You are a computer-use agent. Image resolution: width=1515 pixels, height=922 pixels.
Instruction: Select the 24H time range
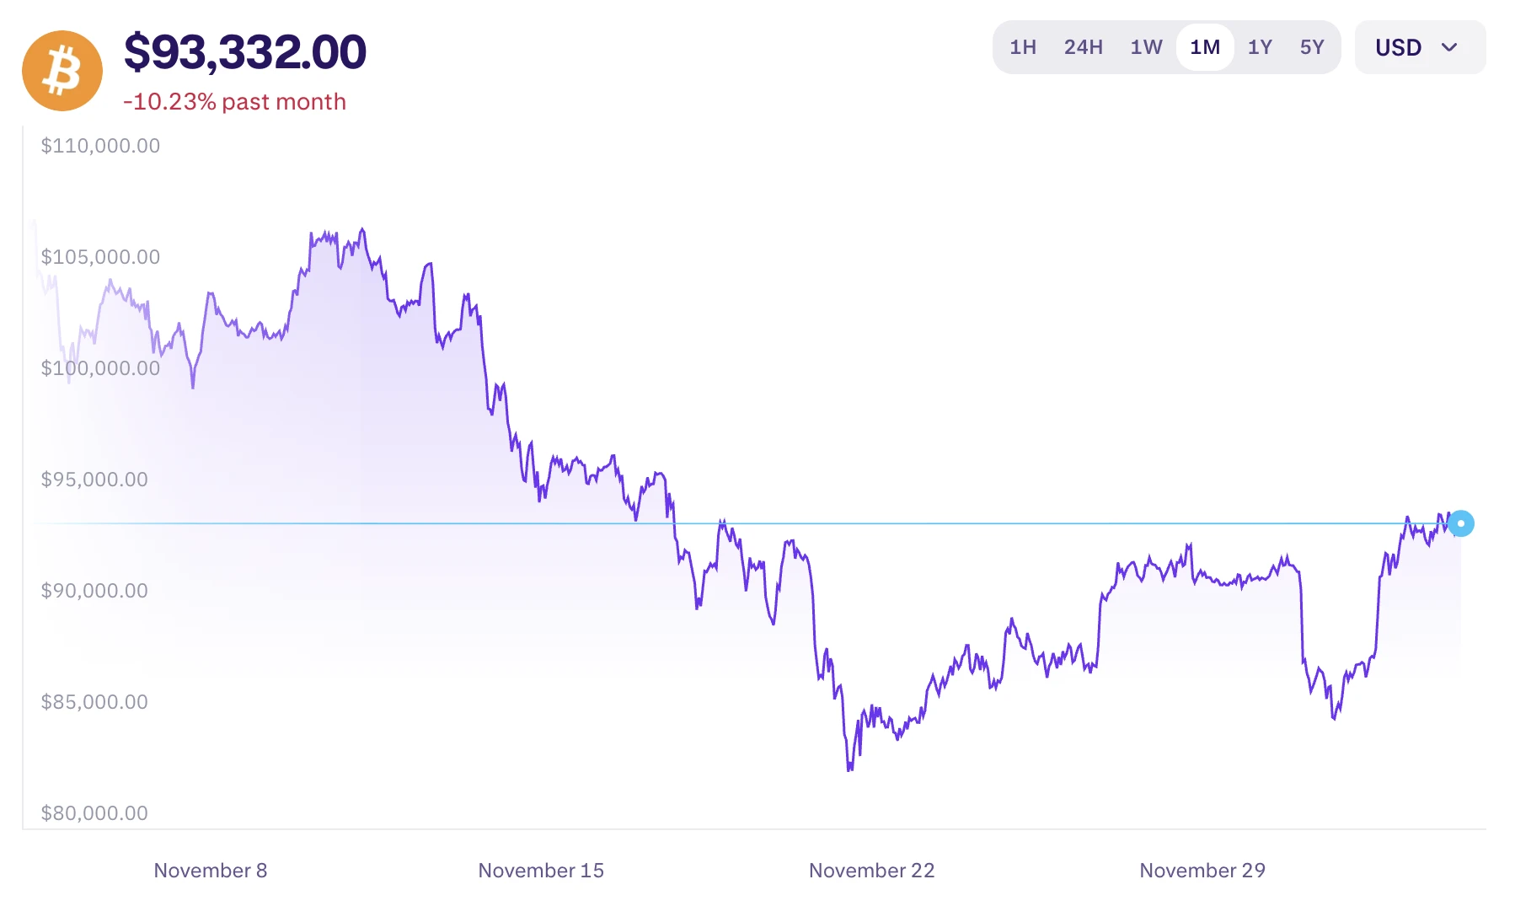pos(1083,48)
